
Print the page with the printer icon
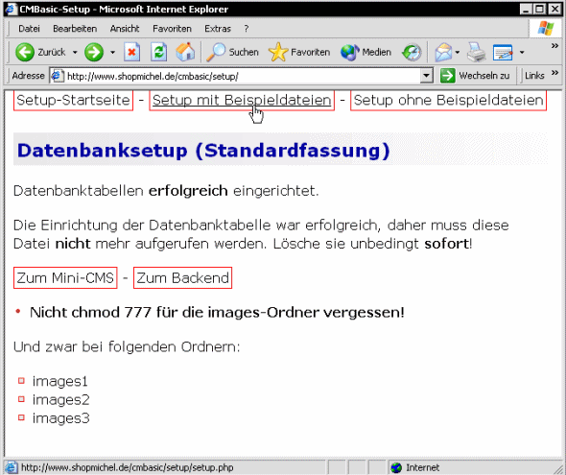tap(476, 53)
